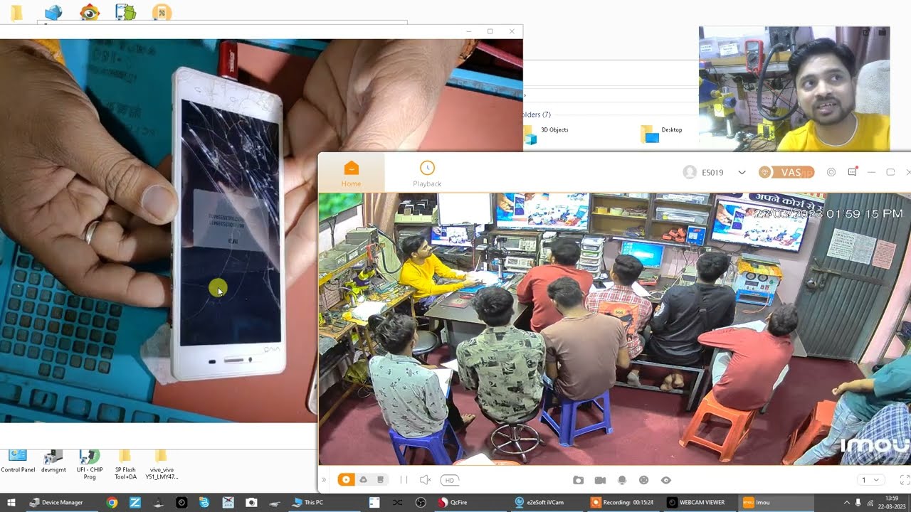The width and height of the screenshot is (911, 512).
Task: Toggle the muted speaker icon in Imou
Action: click(425, 480)
